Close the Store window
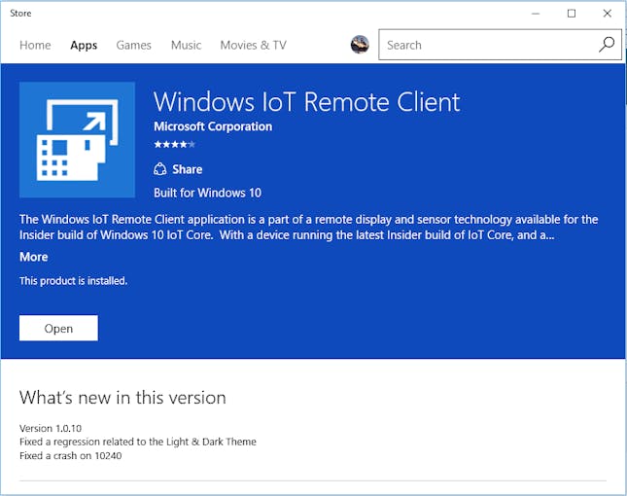The height and width of the screenshot is (496, 627). (608, 13)
